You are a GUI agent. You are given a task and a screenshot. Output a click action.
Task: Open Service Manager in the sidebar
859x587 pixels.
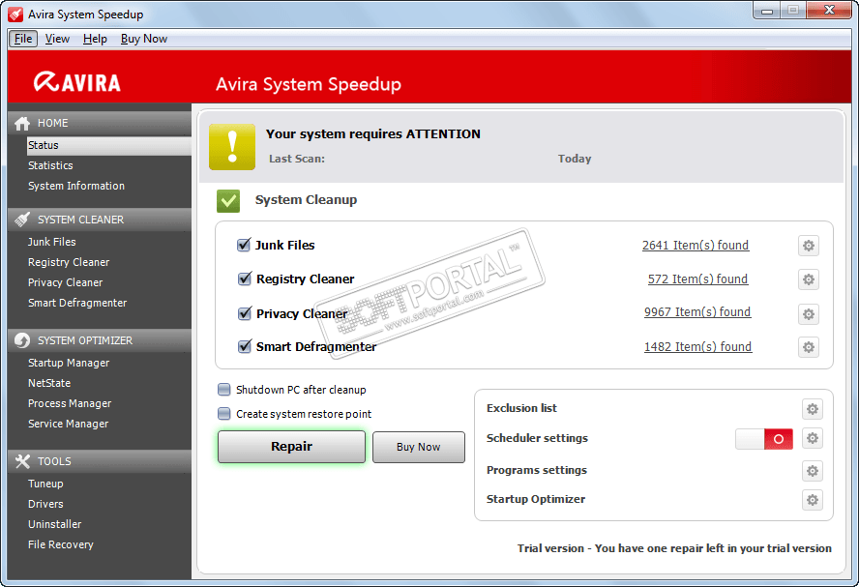(x=68, y=424)
